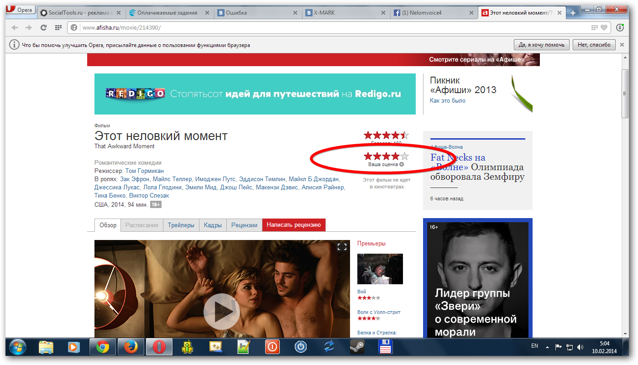Click 'Нет, спасибо' button
638x365 pixels.
point(594,45)
